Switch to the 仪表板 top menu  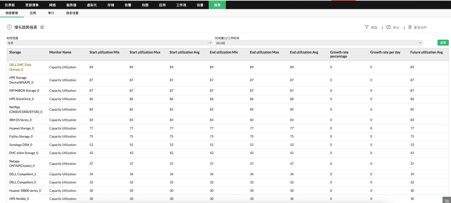[x=10, y=5]
